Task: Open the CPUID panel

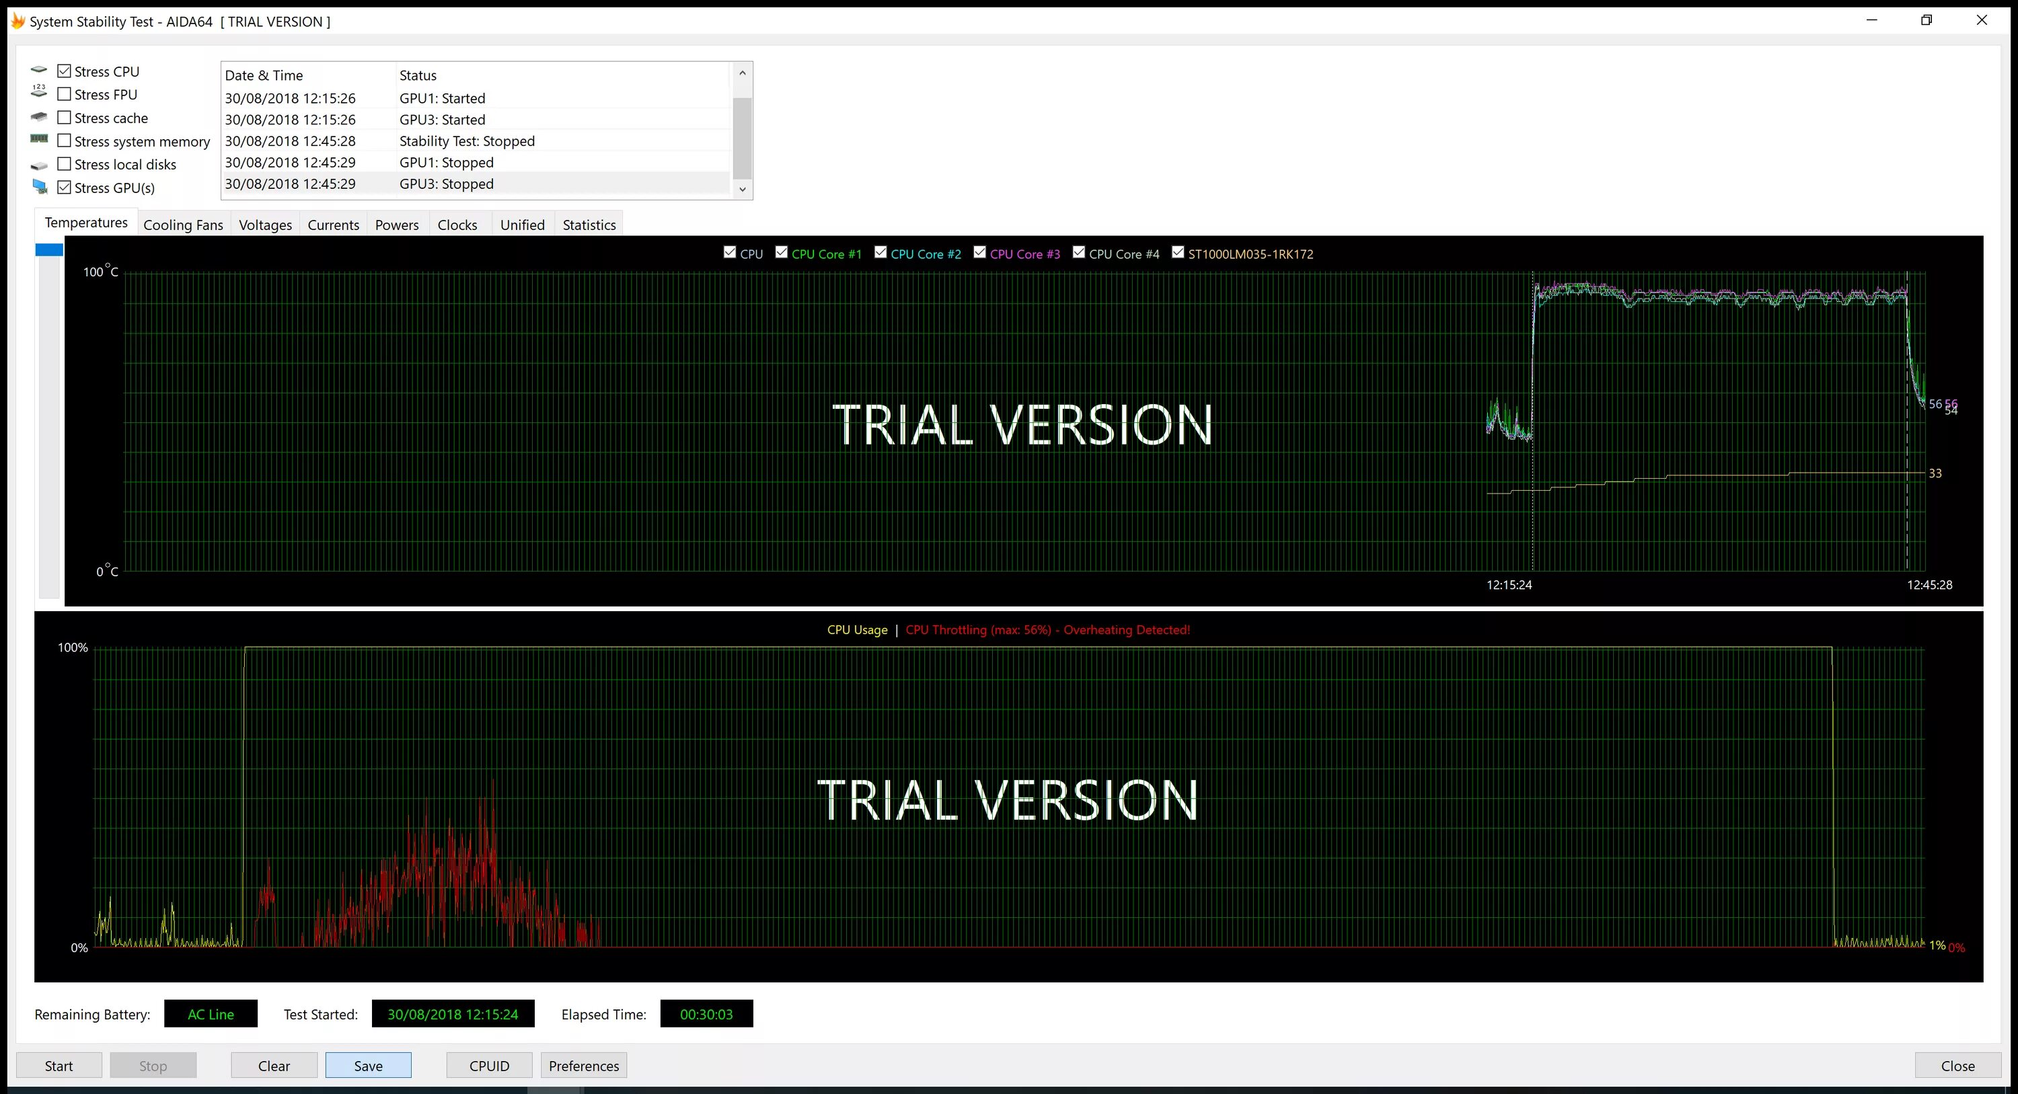Action: [x=489, y=1065]
